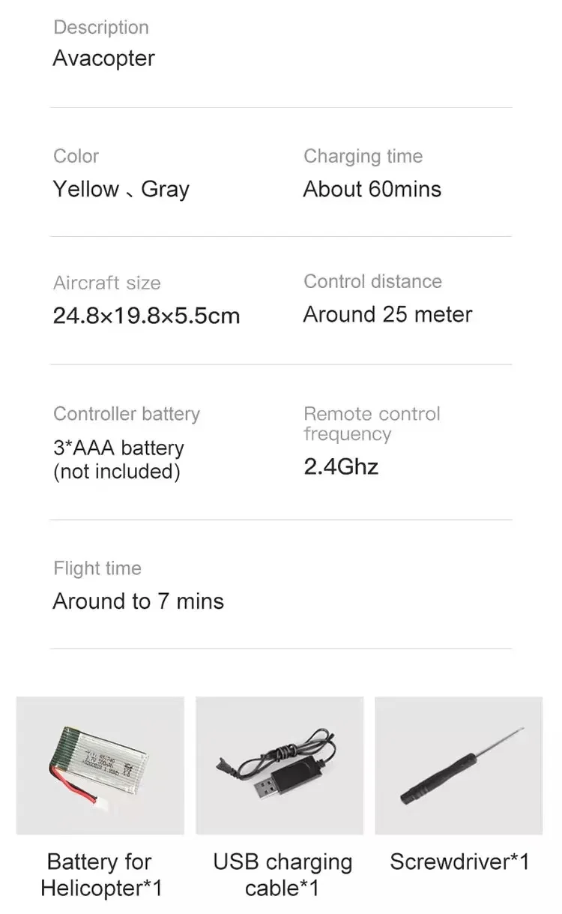Select the "Around 25 meter" distance value

387,314
